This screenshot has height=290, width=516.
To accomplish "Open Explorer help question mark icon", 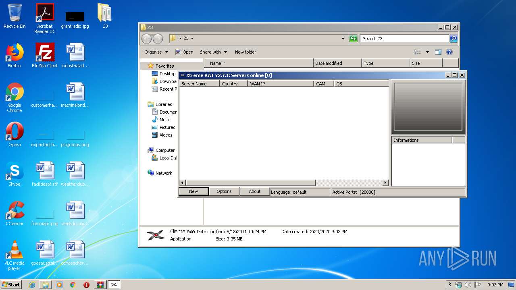I will pos(449,52).
